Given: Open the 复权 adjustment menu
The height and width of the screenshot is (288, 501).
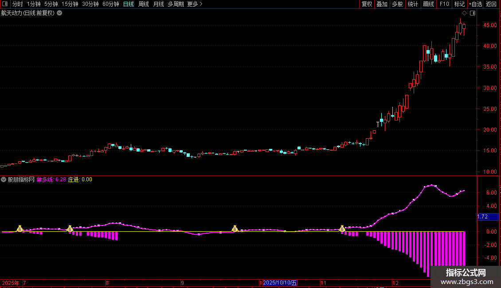Looking at the screenshot, I should (x=367, y=4).
